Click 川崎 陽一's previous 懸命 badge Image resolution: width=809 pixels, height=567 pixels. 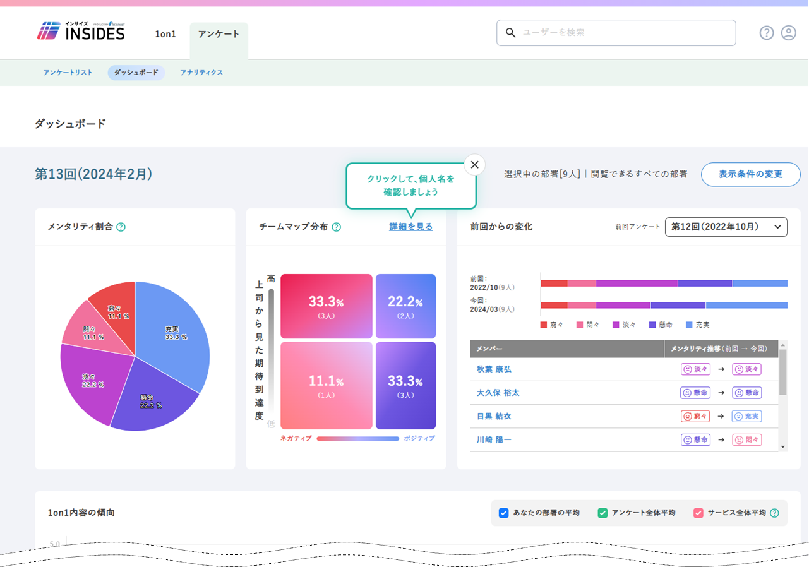tap(696, 439)
